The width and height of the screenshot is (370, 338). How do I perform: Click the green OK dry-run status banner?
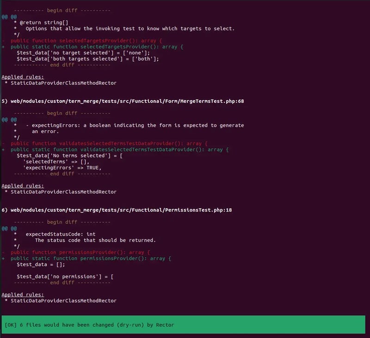183,325
